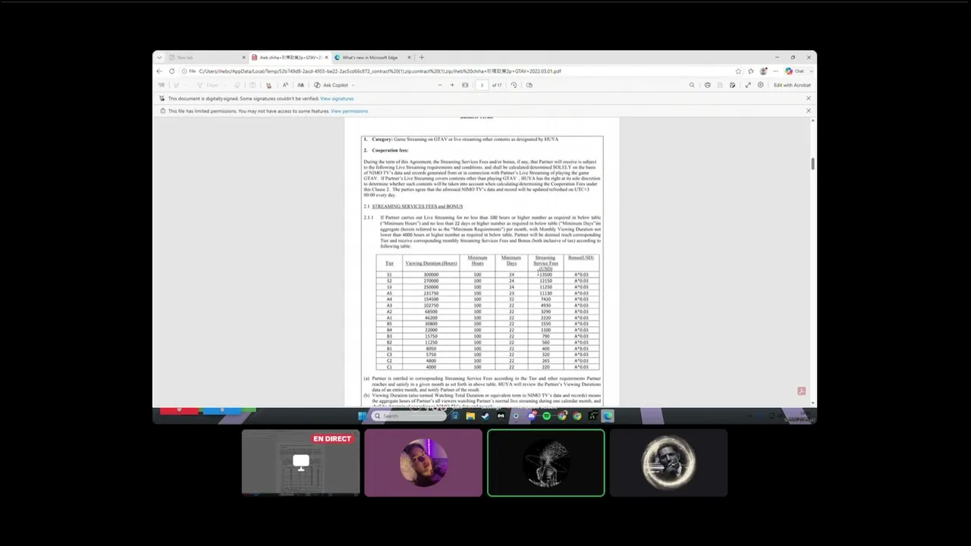Open PDF settings gear icon
The width and height of the screenshot is (971, 546).
[x=761, y=85]
